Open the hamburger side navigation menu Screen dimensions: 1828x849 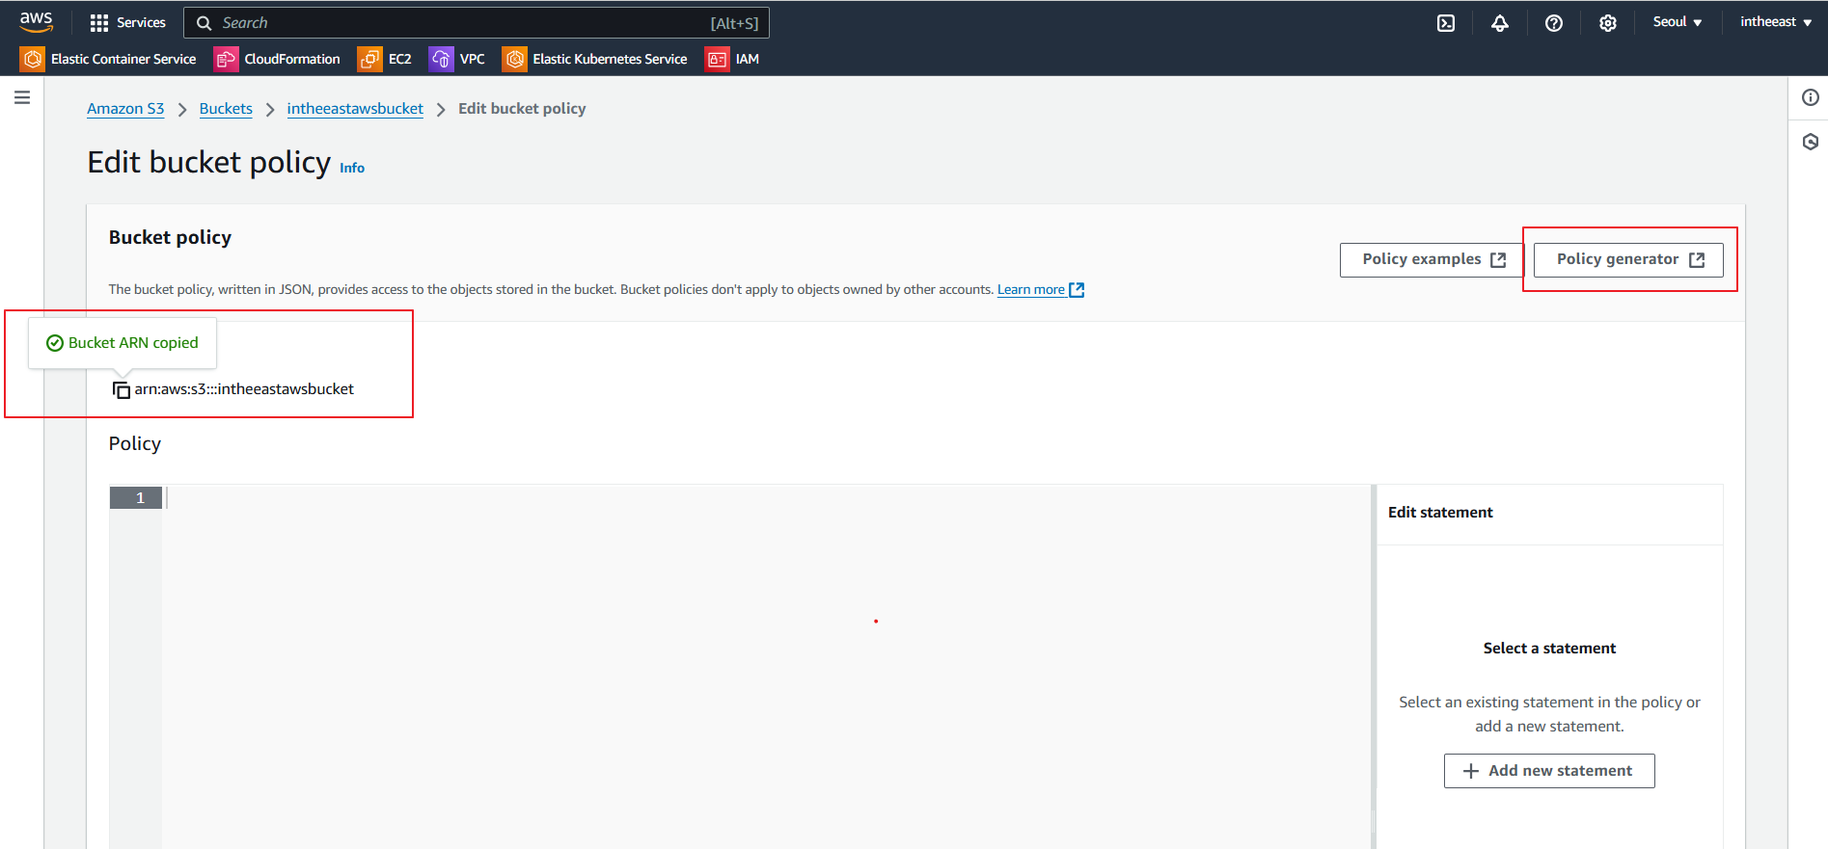tap(22, 97)
